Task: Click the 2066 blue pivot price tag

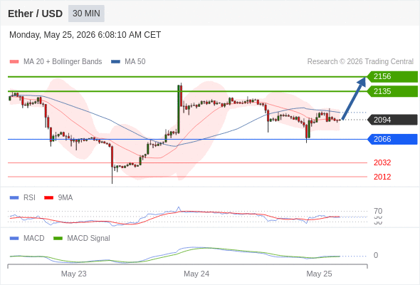Action: pos(392,139)
